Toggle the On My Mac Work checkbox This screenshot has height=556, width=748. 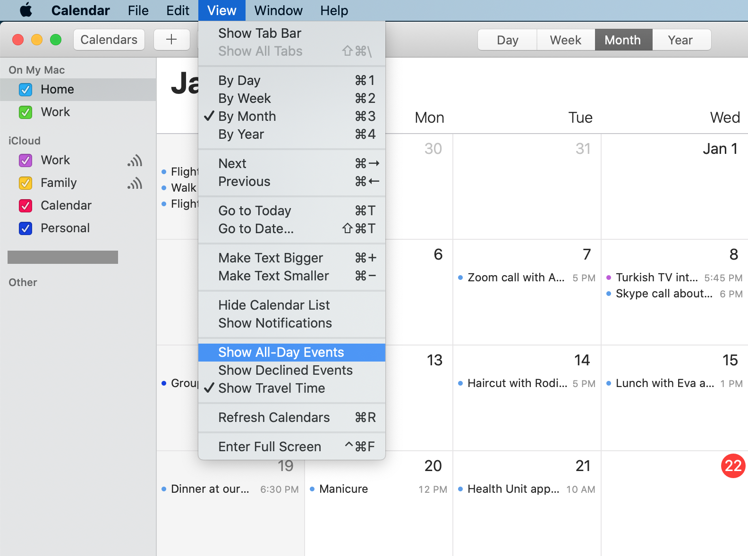point(25,112)
